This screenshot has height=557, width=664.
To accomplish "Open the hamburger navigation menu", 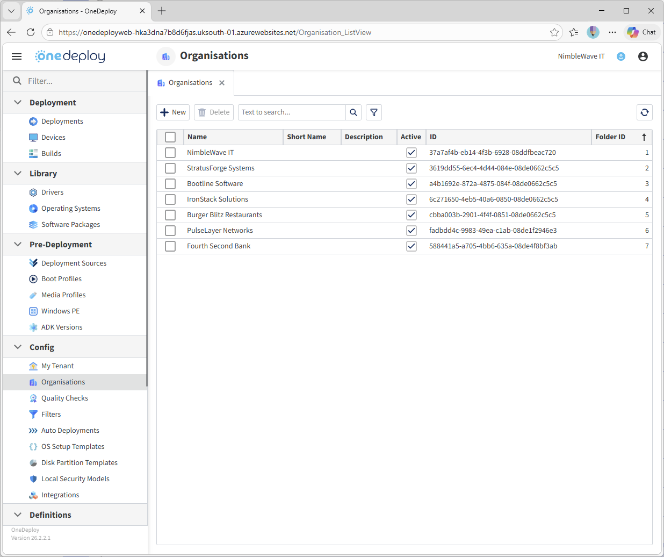I will click(17, 56).
